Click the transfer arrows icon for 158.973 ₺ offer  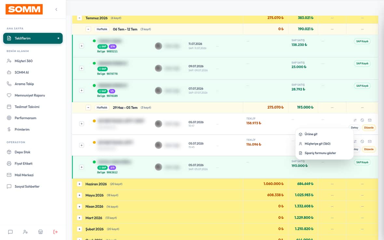(355, 120)
